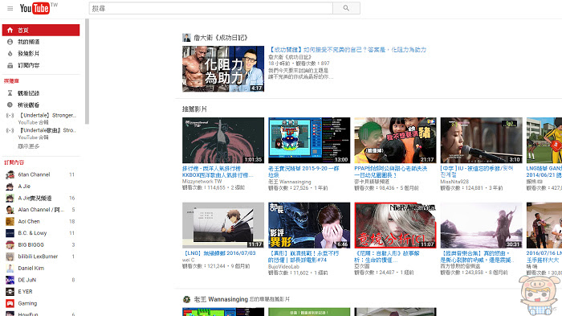This screenshot has height=316, width=562.
Task: Open the Undertale Stronger playlist entry
Action: [41, 118]
